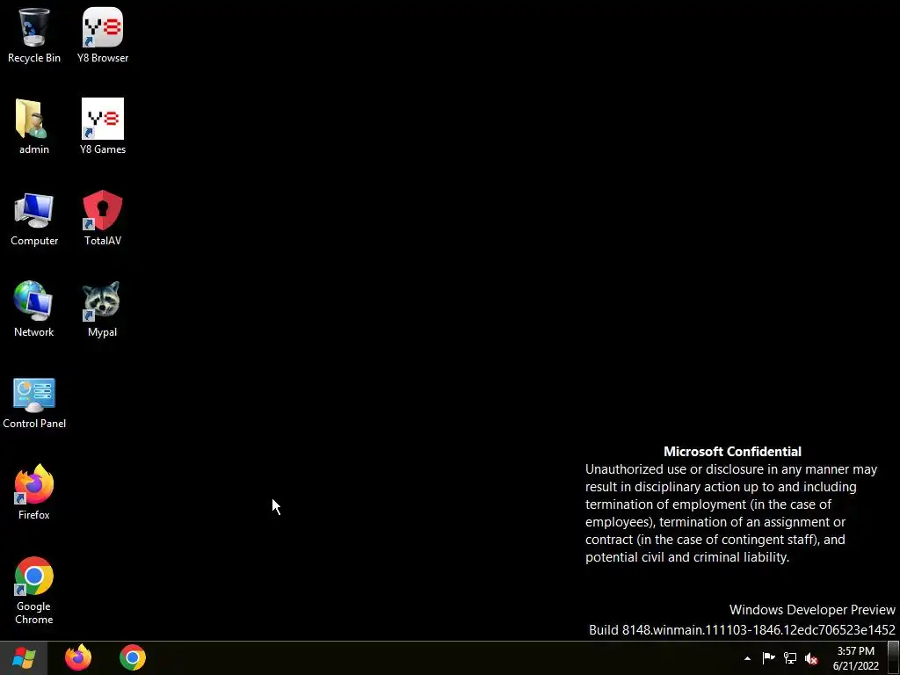The width and height of the screenshot is (900, 675).
Task: Open the network tray icon
Action: tap(790, 658)
